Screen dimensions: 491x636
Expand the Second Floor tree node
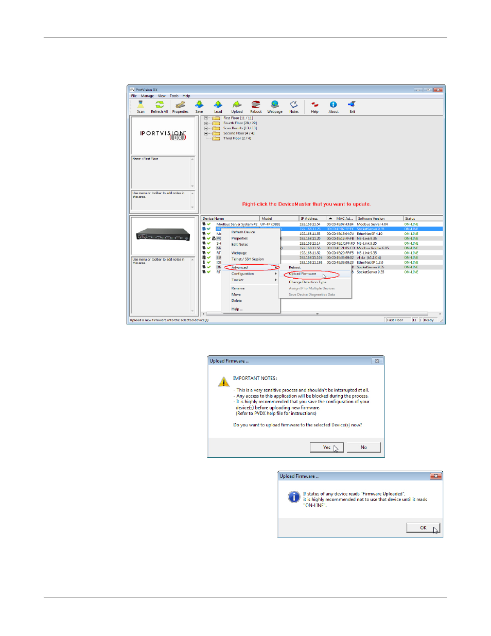click(x=206, y=133)
